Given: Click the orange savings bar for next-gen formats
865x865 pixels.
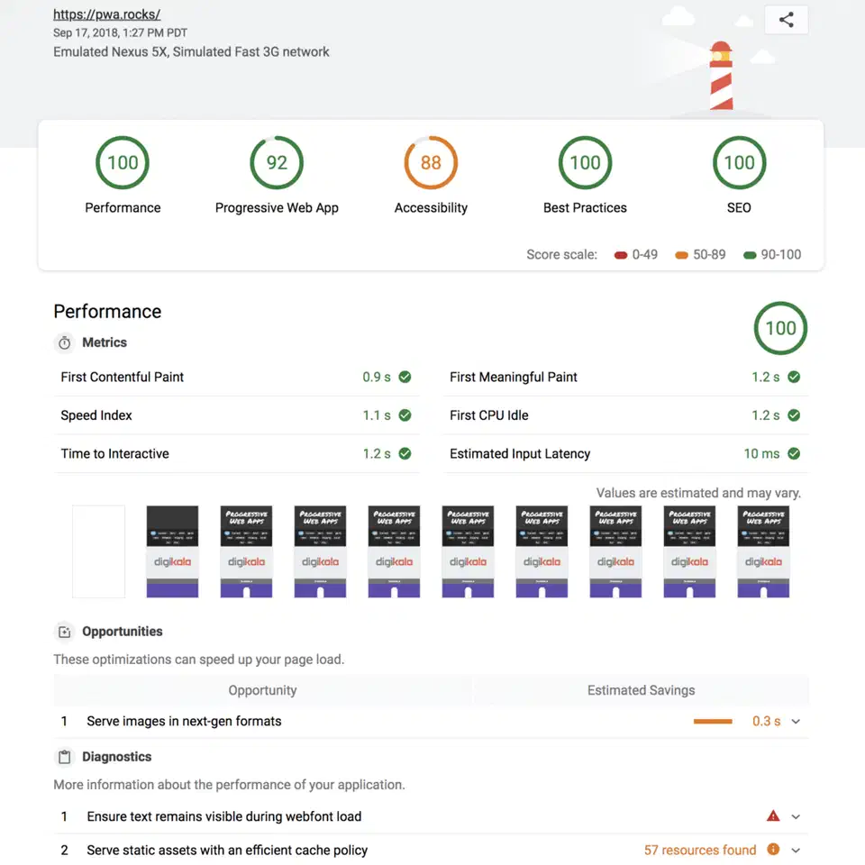Looking at the screenshot, I should coord(713,721).
